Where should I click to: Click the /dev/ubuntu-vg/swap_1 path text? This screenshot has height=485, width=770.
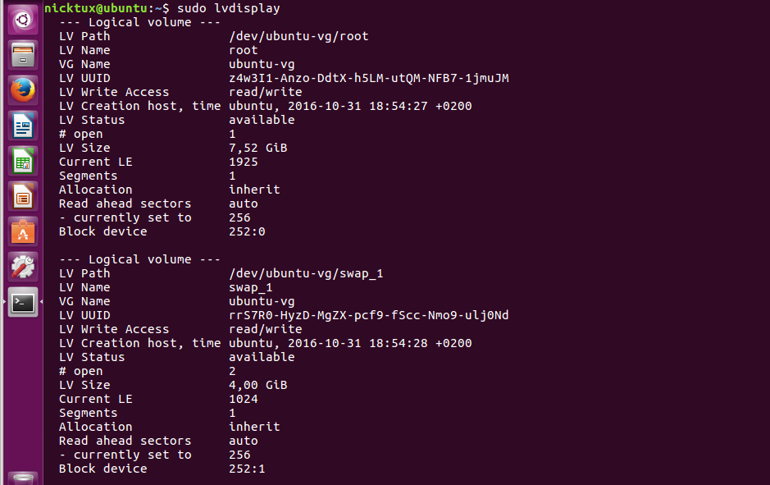(x=305, y=273)
